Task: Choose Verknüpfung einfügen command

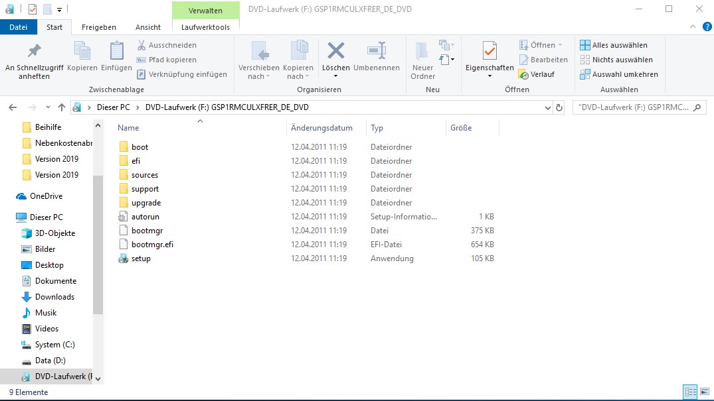Action: coord(182,74)
